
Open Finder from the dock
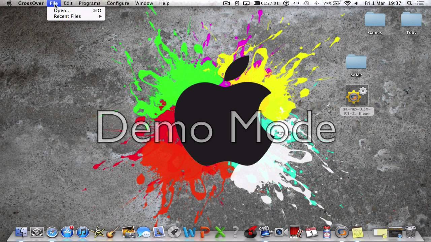pyautogui.click(x=22, y=232)
